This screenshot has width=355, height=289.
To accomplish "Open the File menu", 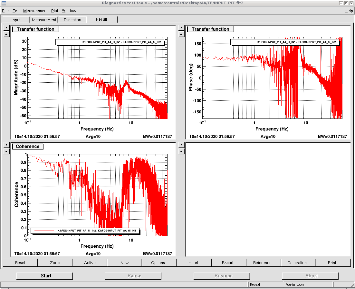I will [5, 11].
